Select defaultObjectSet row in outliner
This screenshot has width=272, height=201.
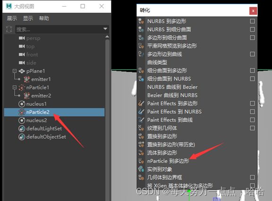[54, 137]
